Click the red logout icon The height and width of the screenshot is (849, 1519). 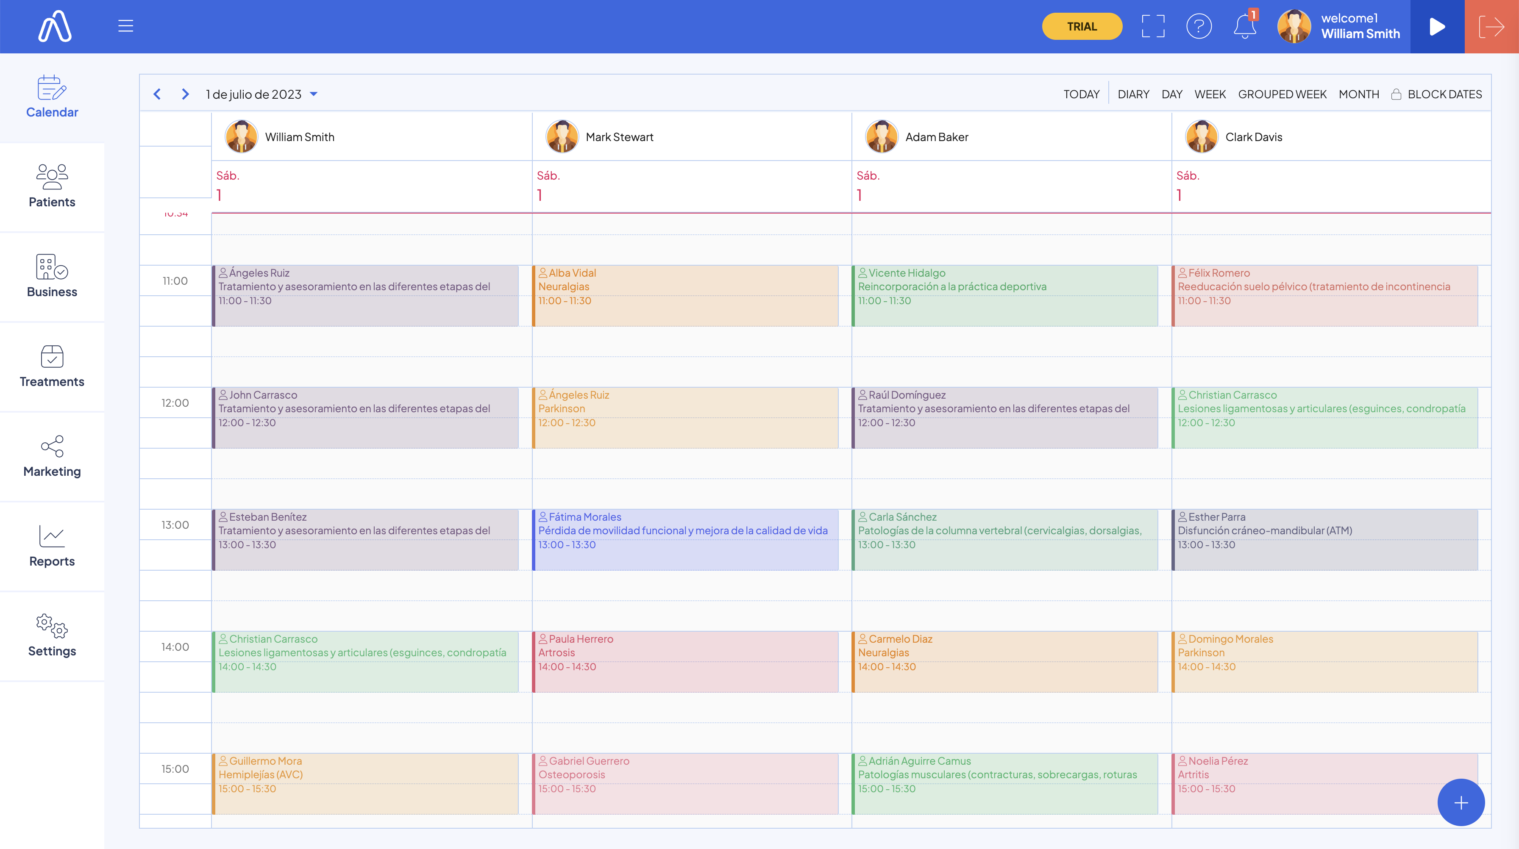coord(1491,27)
